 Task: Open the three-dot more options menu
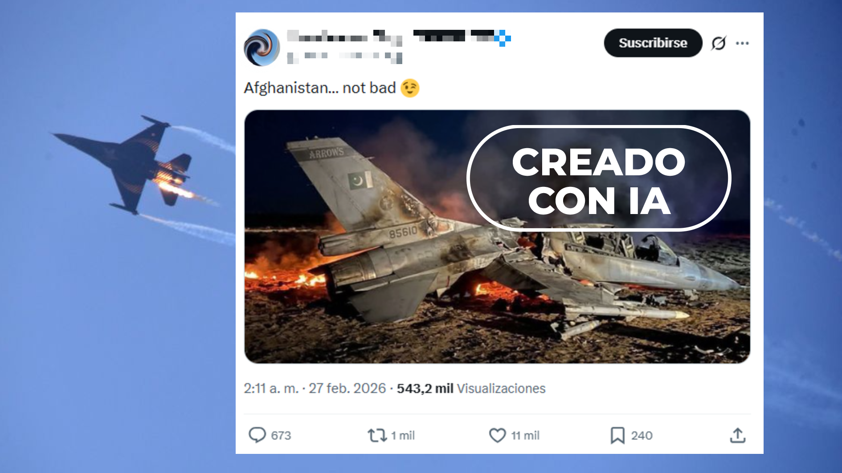click(742, 43)
